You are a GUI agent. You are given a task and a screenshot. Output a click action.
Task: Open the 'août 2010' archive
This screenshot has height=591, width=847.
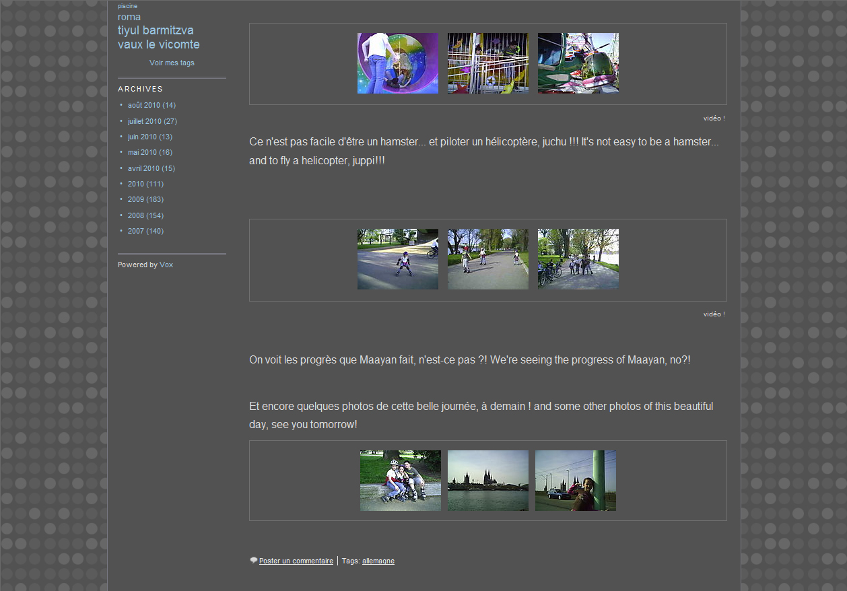pos(144,105)
